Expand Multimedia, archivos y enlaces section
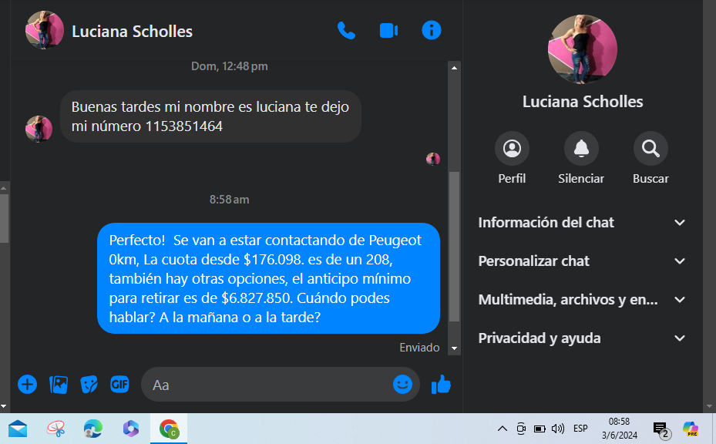 pos(582,300)
